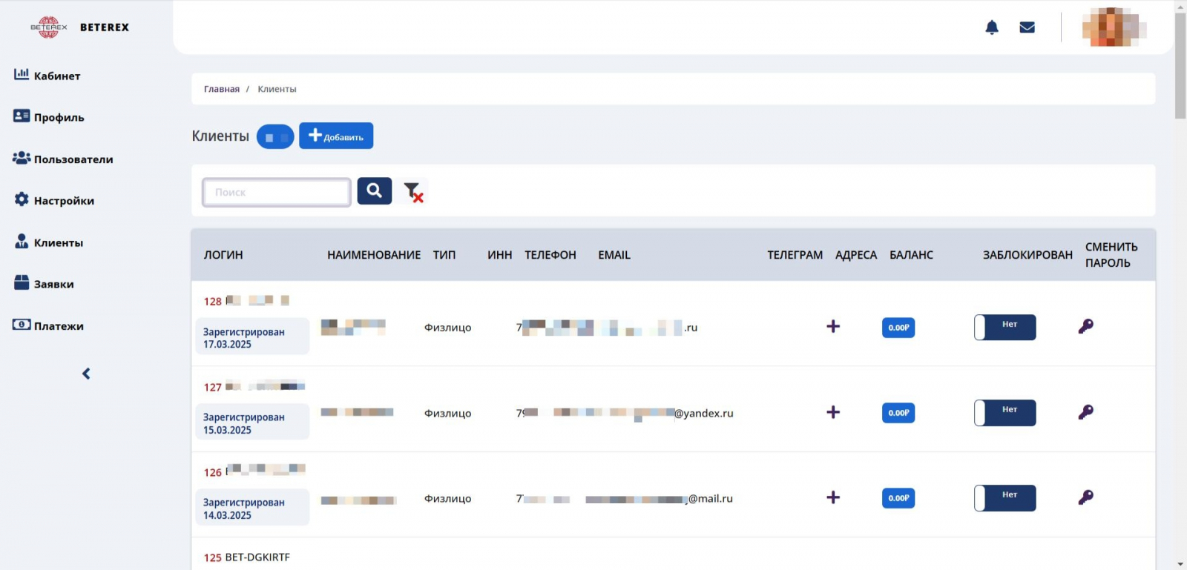The height and width of the screenshot is (570, 1187).
Task: Open balance badge for client 126
Action: click(x=898, y=498)
